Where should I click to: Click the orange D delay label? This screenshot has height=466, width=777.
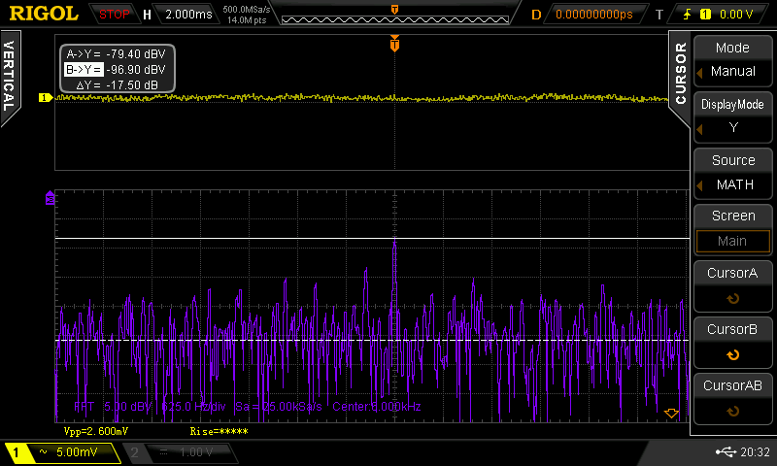(536, 15)
